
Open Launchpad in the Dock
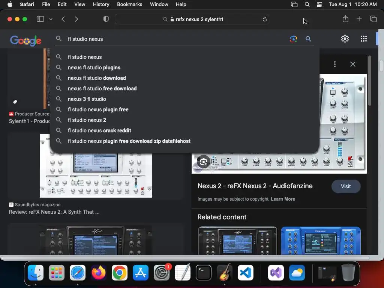57,273
